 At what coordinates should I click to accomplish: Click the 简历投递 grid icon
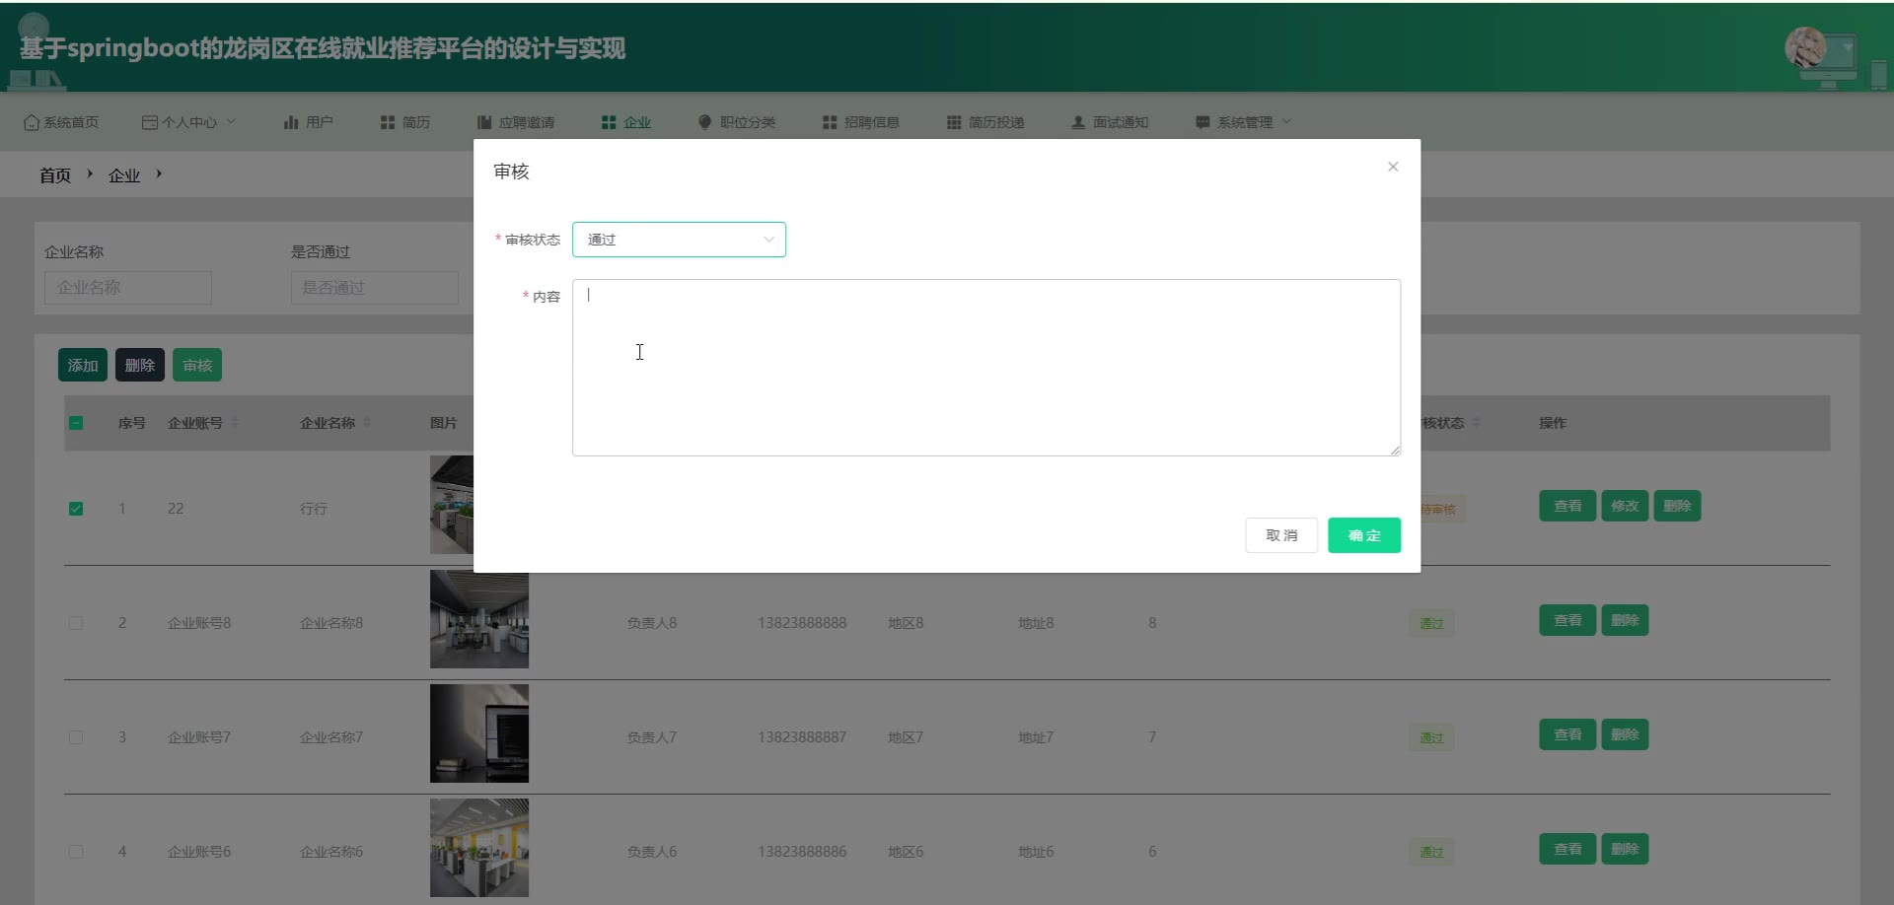click(954, 122)
